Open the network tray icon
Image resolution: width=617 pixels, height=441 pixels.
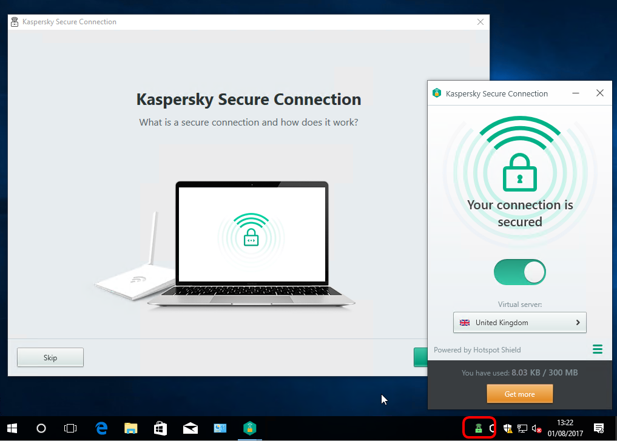click(522, 428)
